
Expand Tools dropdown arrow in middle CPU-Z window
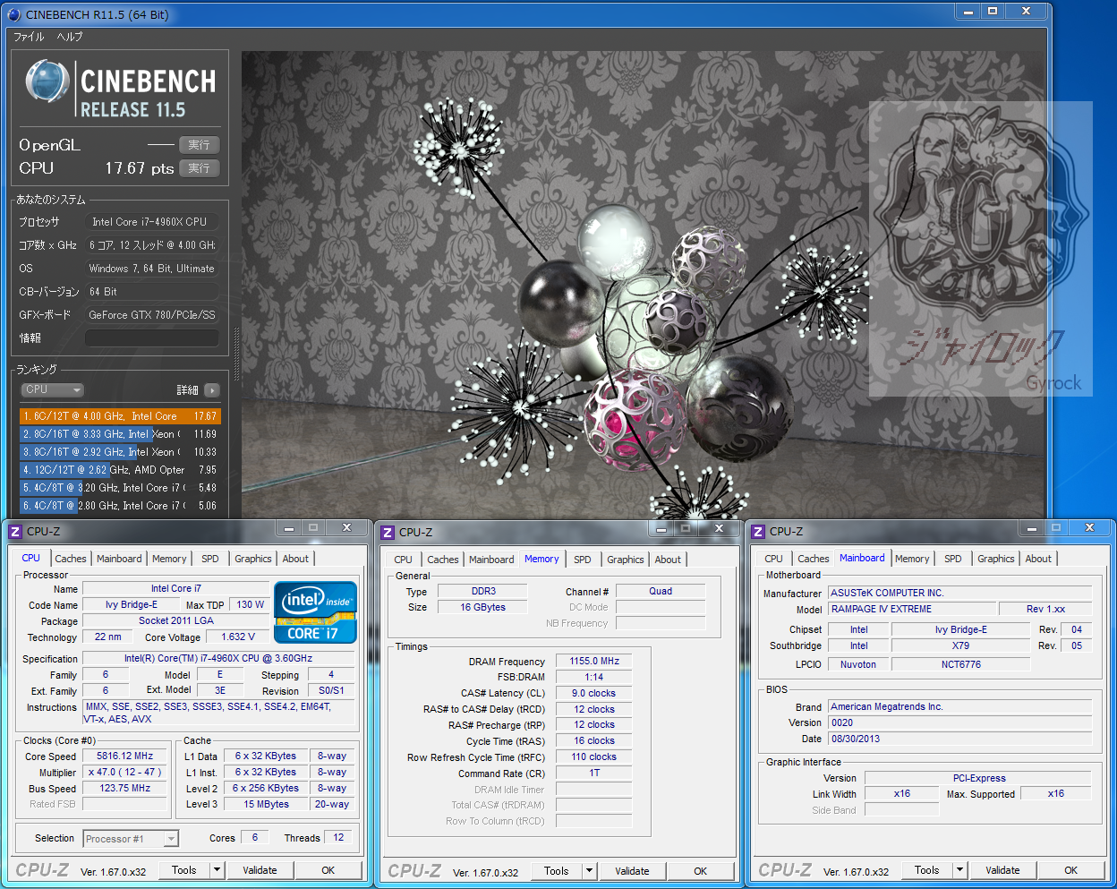589,871
